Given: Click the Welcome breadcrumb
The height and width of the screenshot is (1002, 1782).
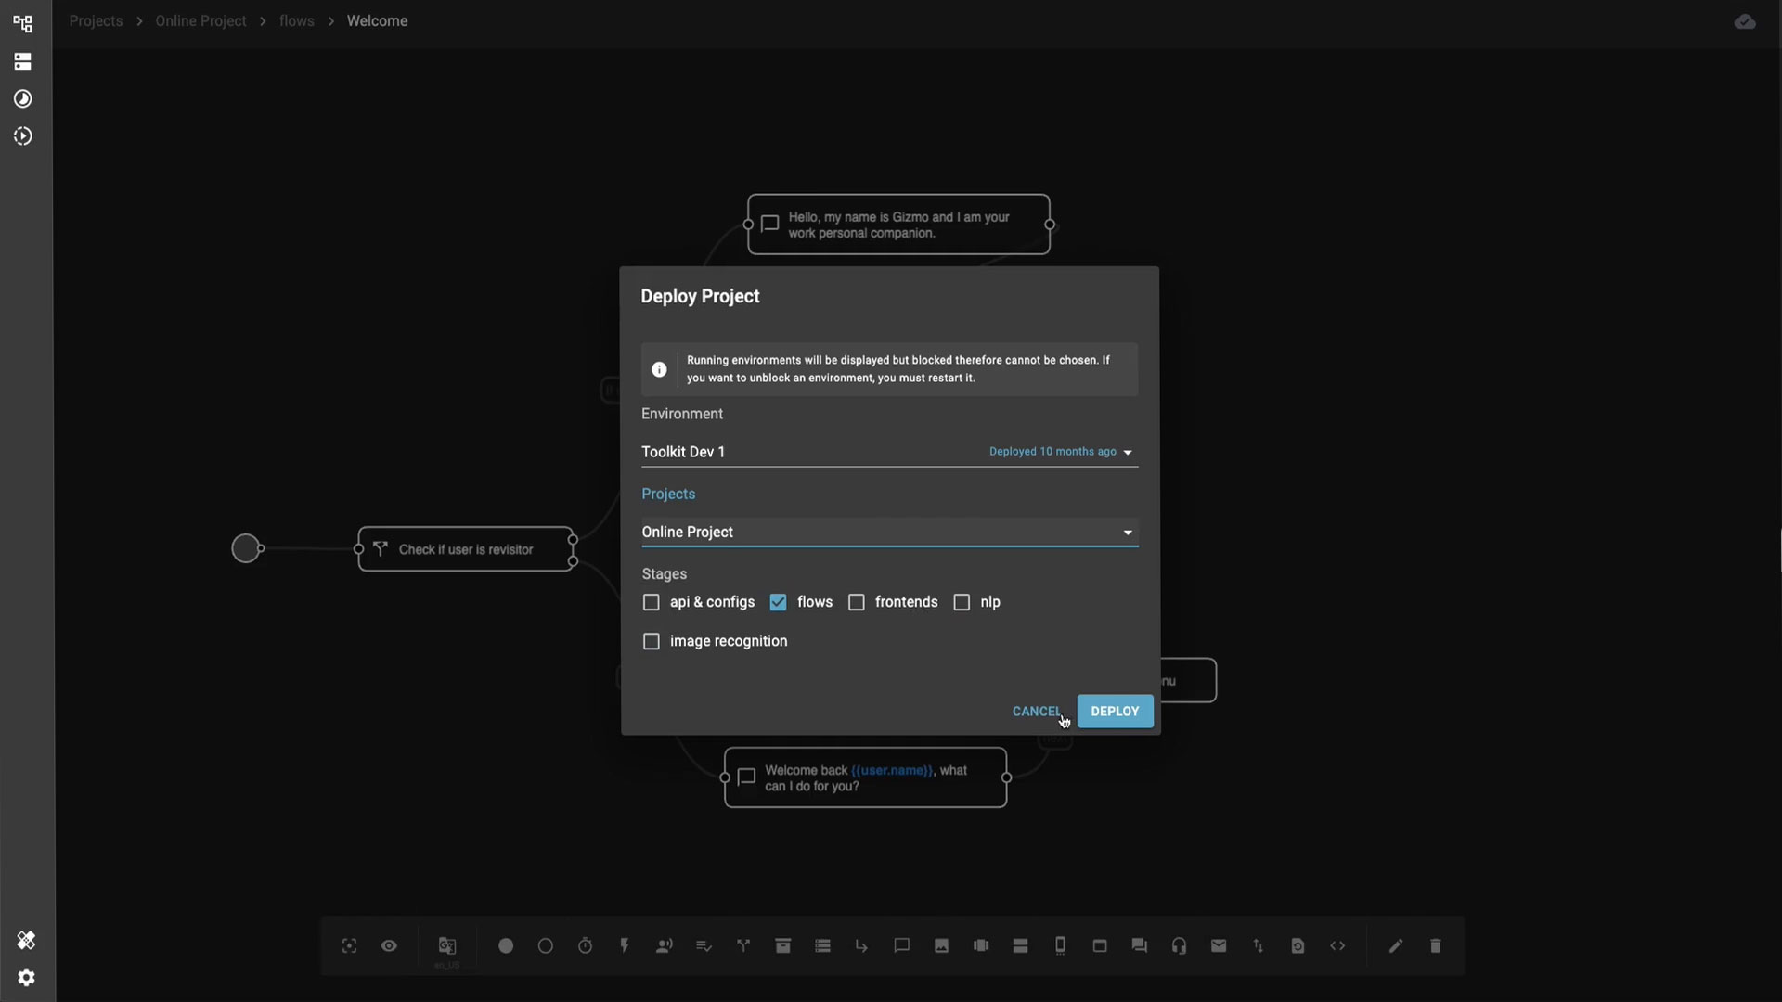Looking at the screenshot, I should [x=377, y=21].
